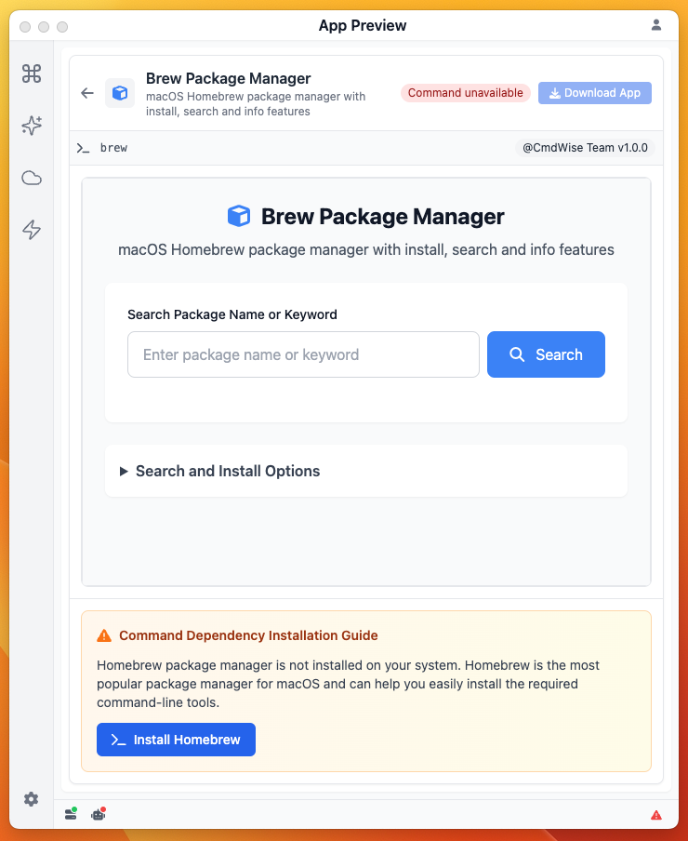Click the red warning triangle in status bar
Viewport: 688px width, 841px height.
click(655, 815)
